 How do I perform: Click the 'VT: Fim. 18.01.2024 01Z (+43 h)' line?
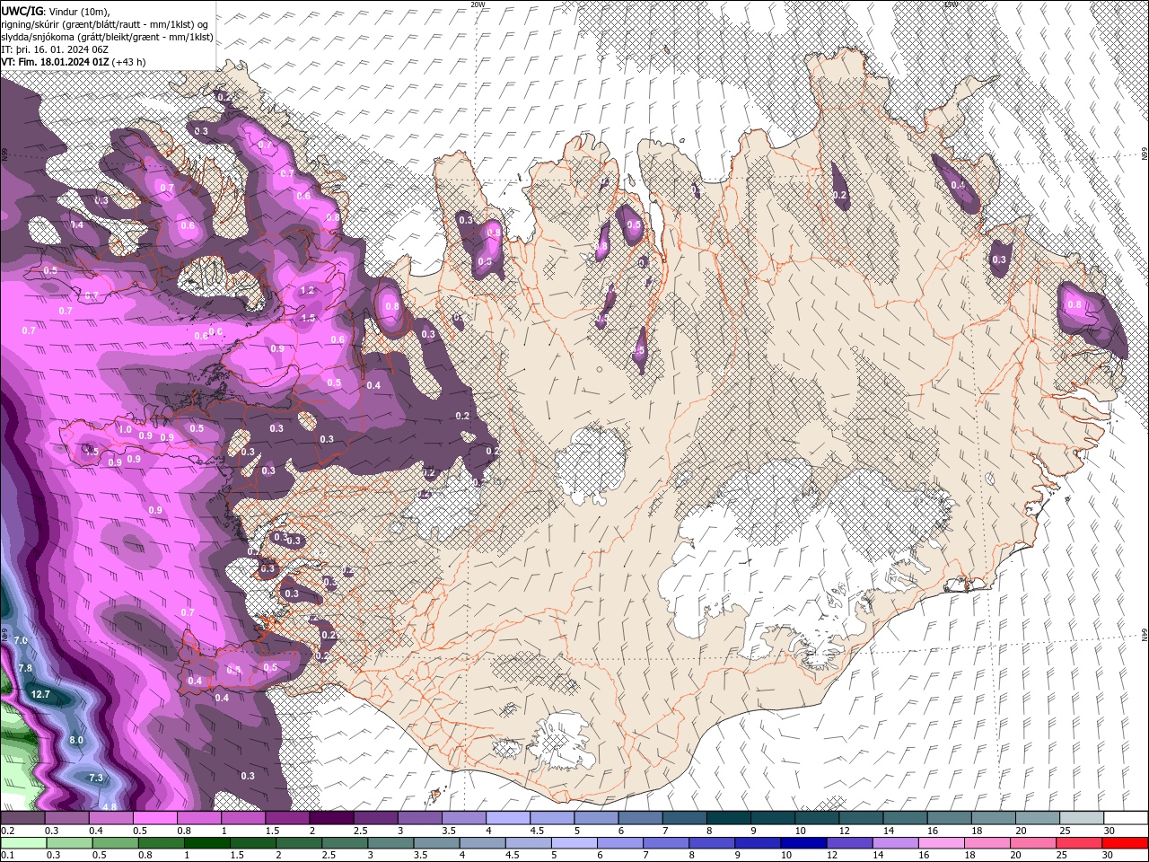pos(74,62)
